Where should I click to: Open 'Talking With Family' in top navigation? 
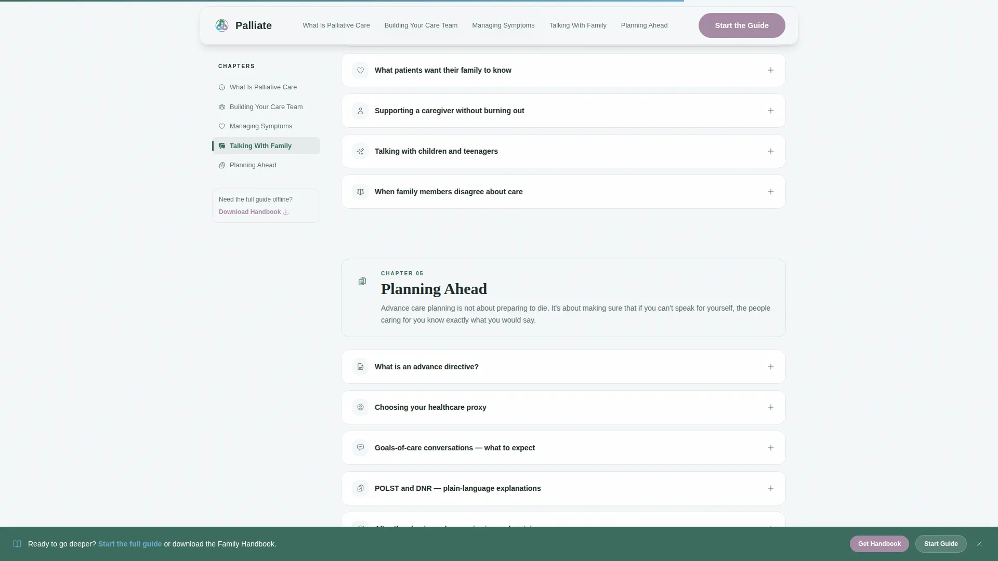click(x=577, y=25)
